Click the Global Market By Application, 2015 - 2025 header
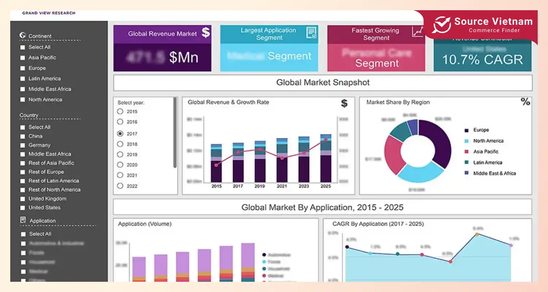The height and width of the screenshot is (292, 548). click(323, 207)
